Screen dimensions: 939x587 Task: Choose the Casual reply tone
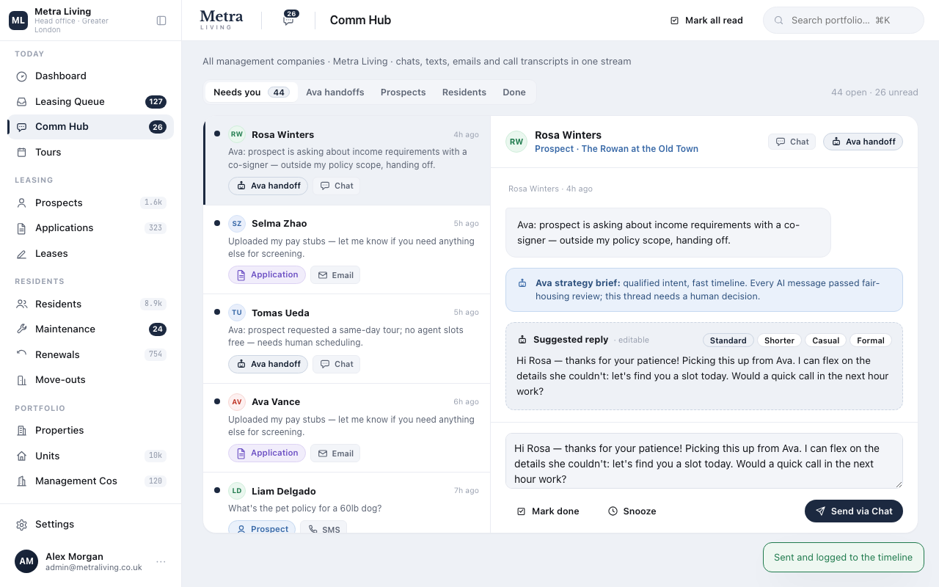point(825,340)
